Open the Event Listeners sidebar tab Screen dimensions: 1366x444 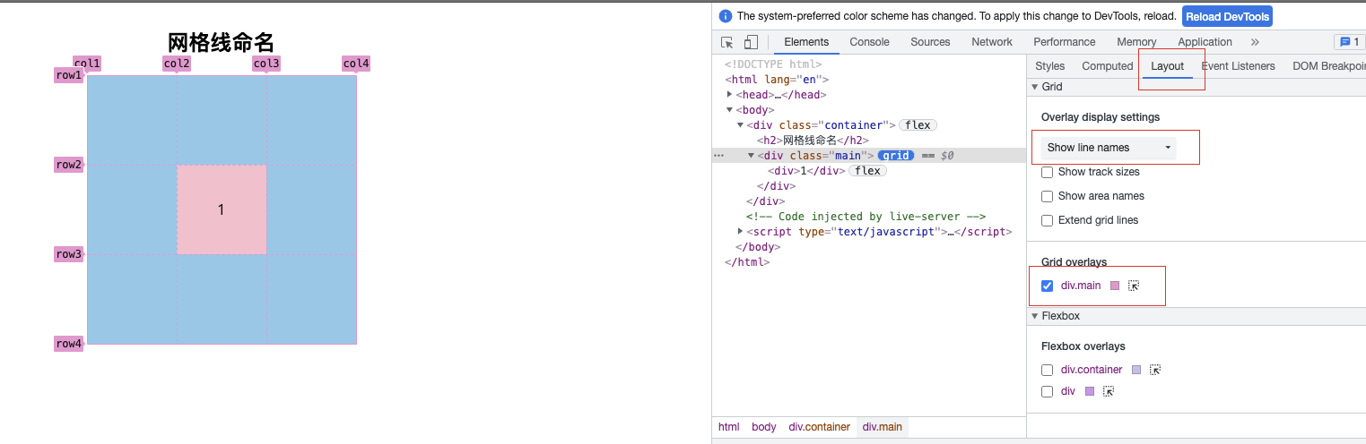(1238, 66)
